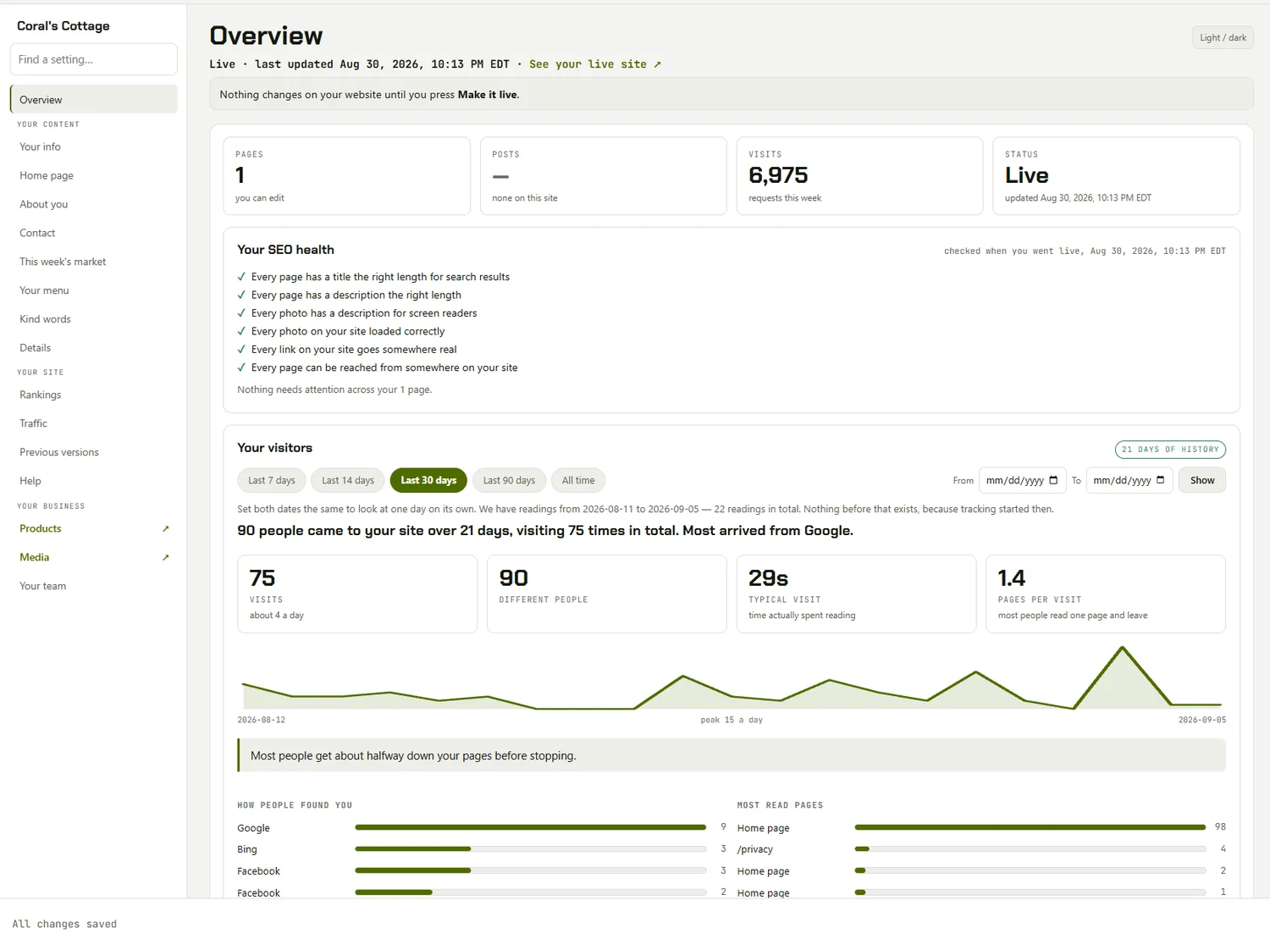Click the "All changes saved" status text
1270x950 pixels.
pos(64,924)
